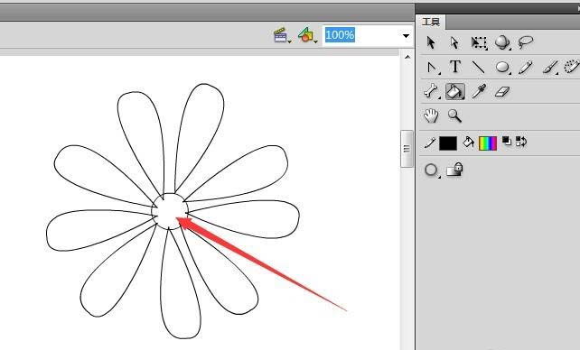Activate the Lasso tool
Viewport: 580px width, 350px height.
coord(525,41)
